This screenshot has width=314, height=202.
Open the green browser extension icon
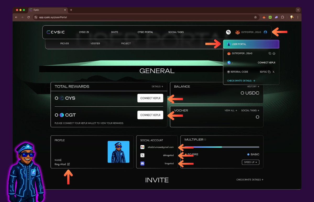[x=270, y=17]
